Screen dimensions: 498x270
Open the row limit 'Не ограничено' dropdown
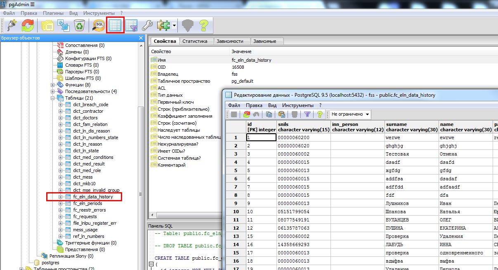(350, 114)
